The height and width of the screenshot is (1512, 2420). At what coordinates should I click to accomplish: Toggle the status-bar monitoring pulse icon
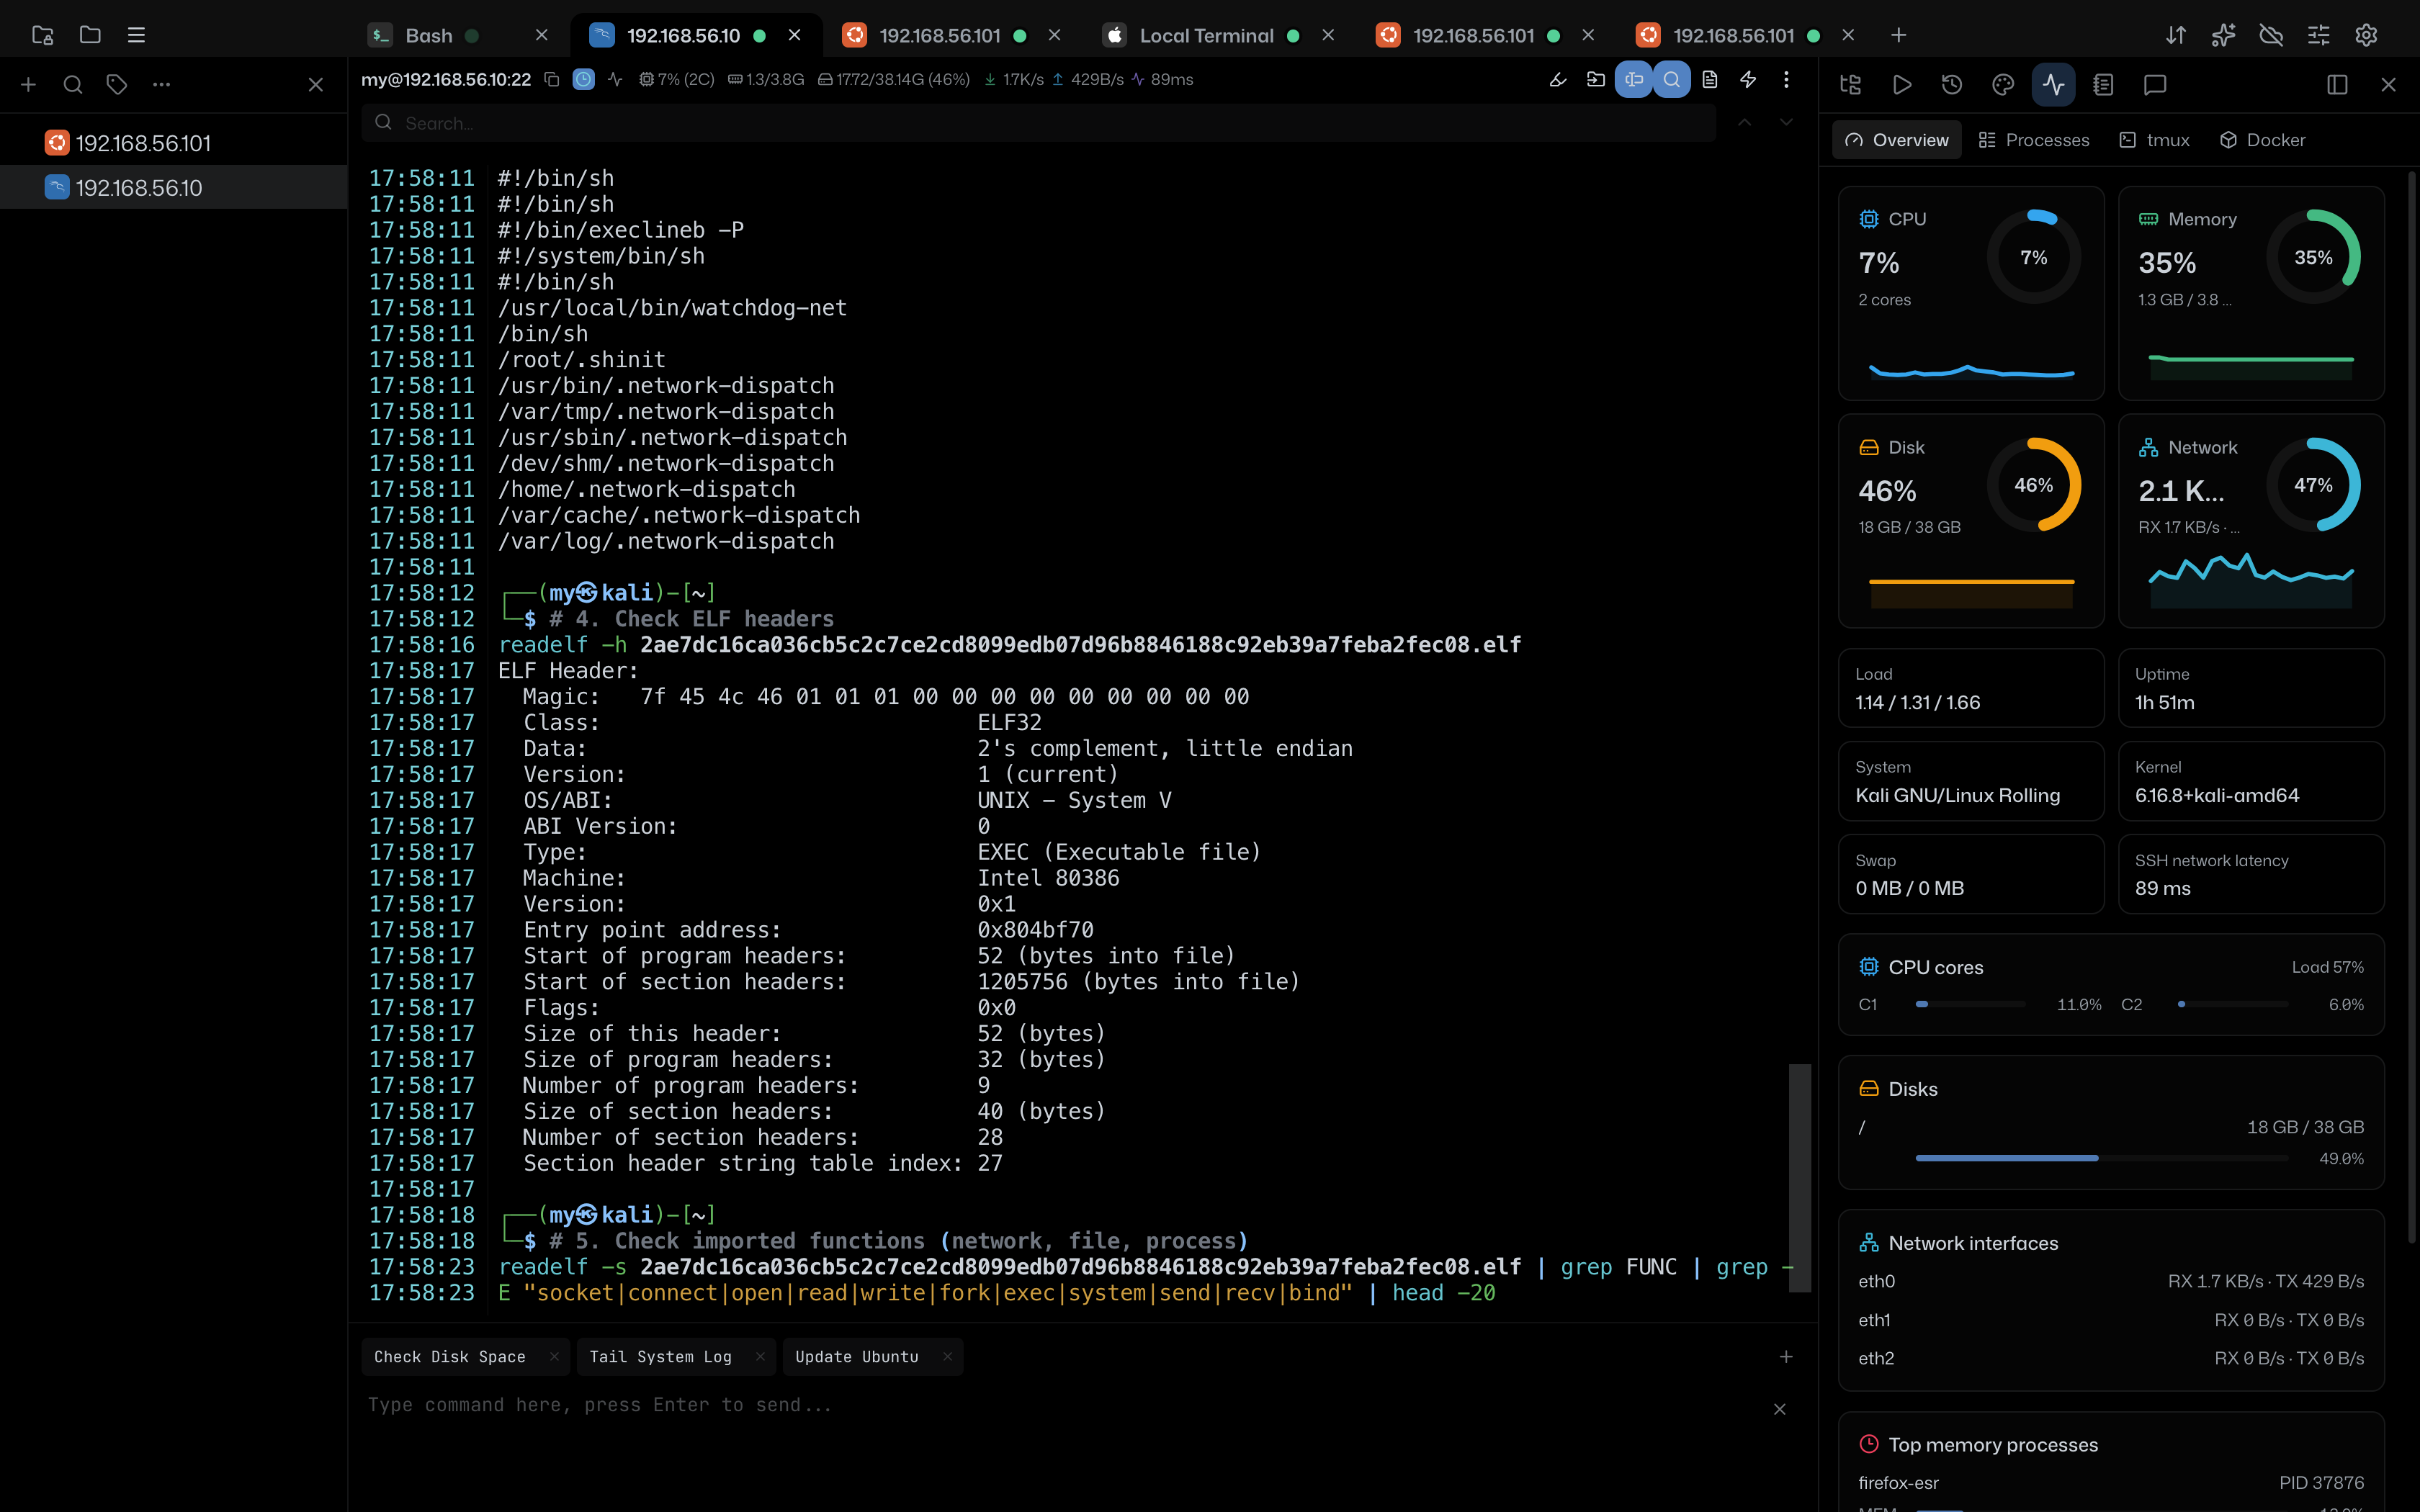[x=615, y=79]
